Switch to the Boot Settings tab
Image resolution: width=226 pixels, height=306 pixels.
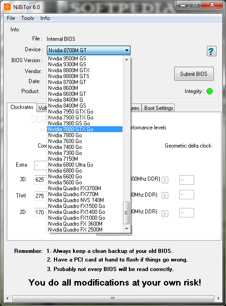point(158,108)
